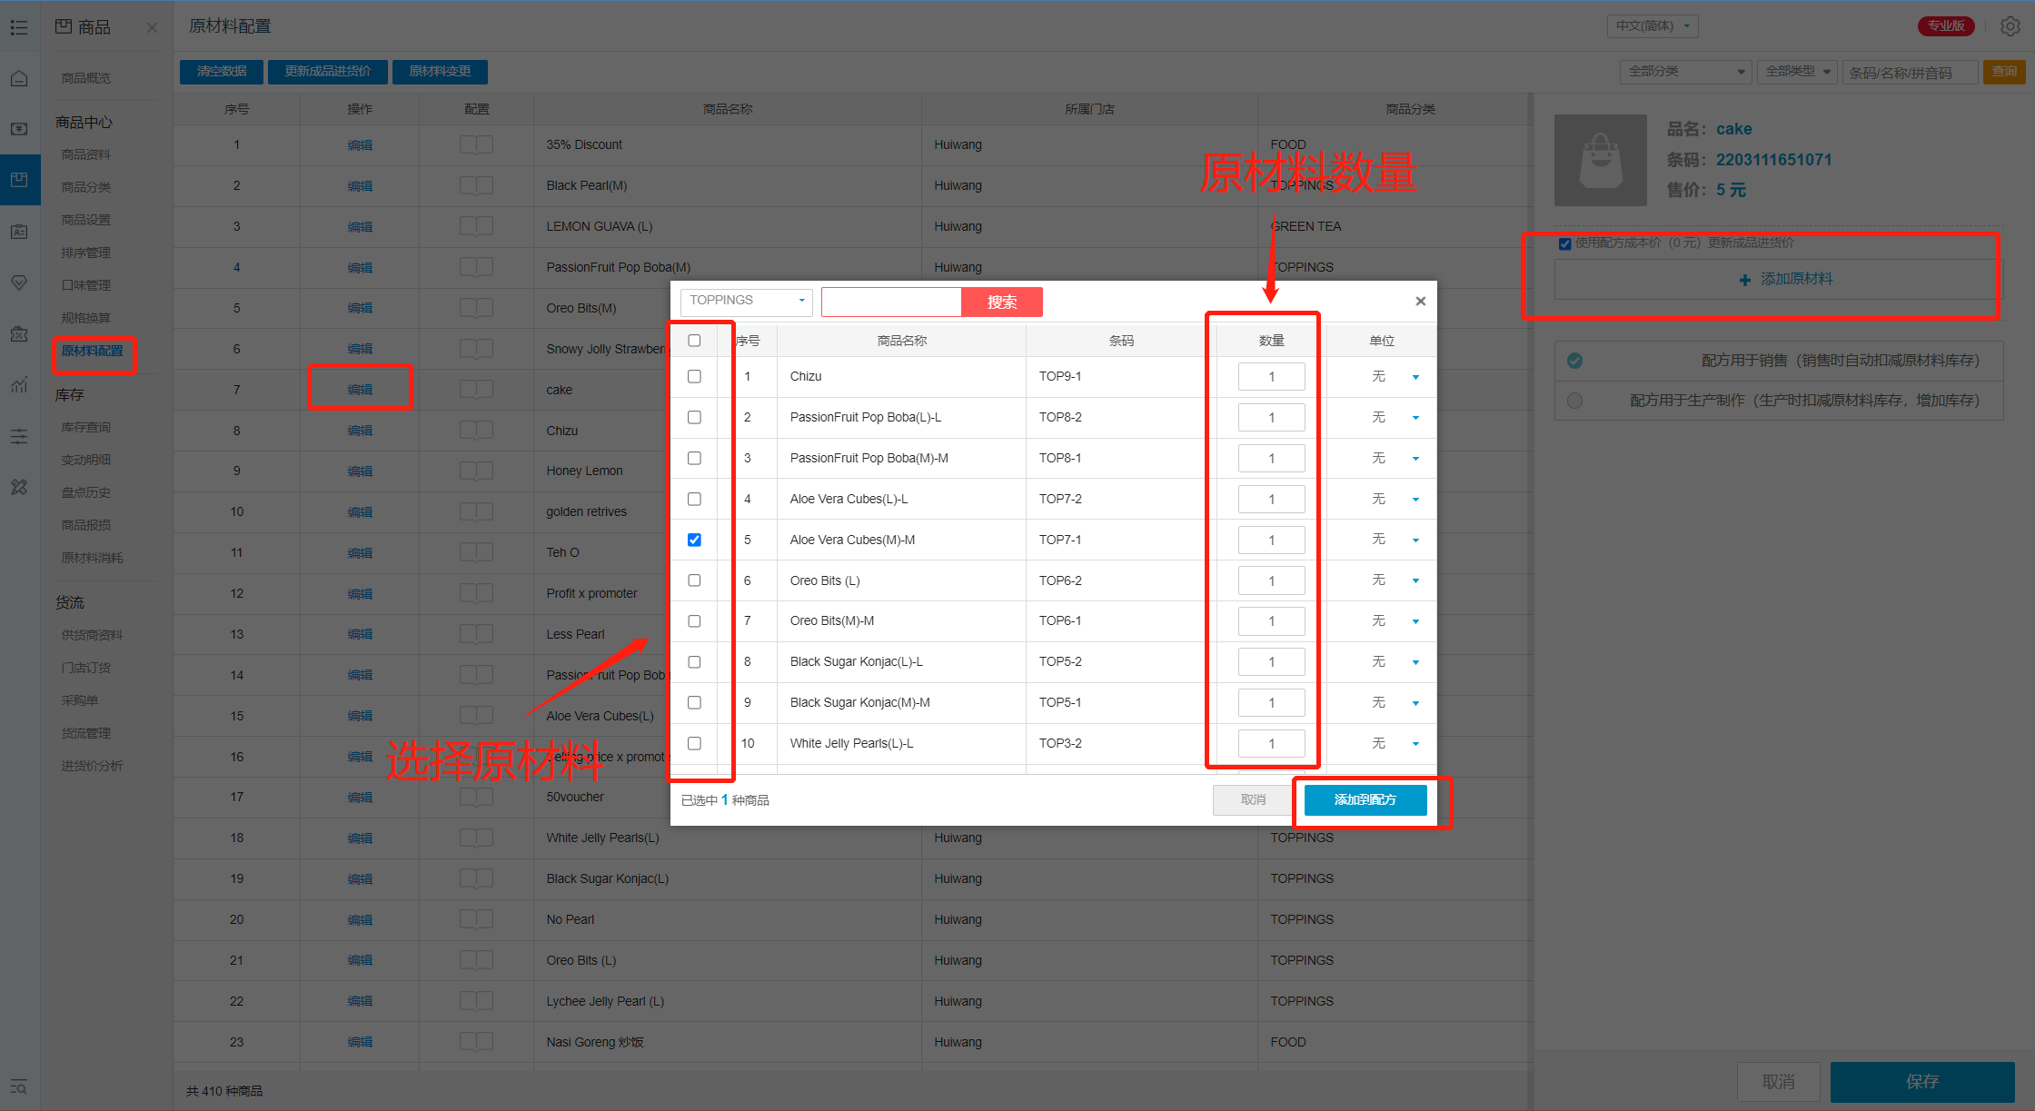This screenshot has height=1111, width=2035.
Task: Expand the unit dropdown for Chizu row
Action: 1415,377
